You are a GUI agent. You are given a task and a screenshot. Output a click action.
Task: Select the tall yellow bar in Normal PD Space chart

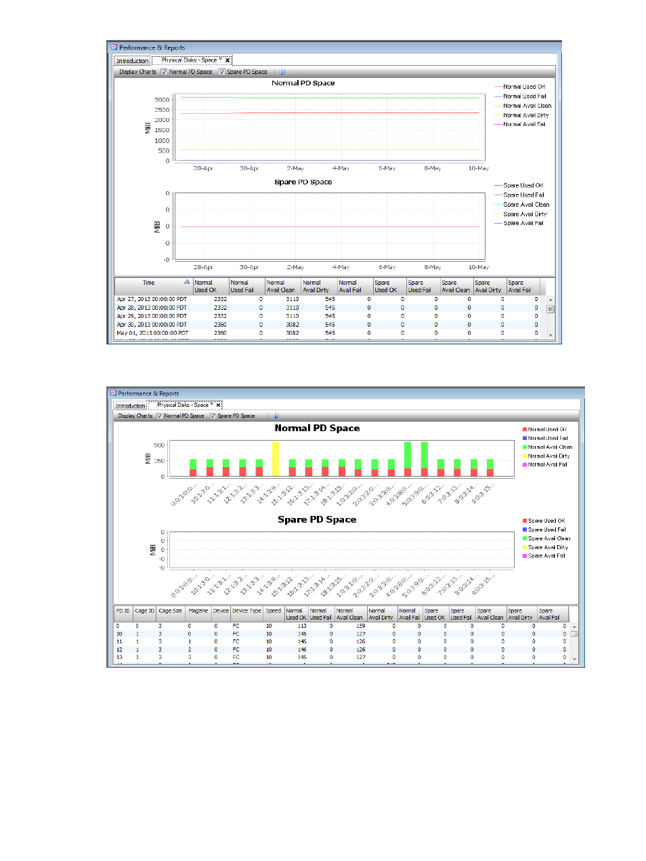click(x=276, y=459)
